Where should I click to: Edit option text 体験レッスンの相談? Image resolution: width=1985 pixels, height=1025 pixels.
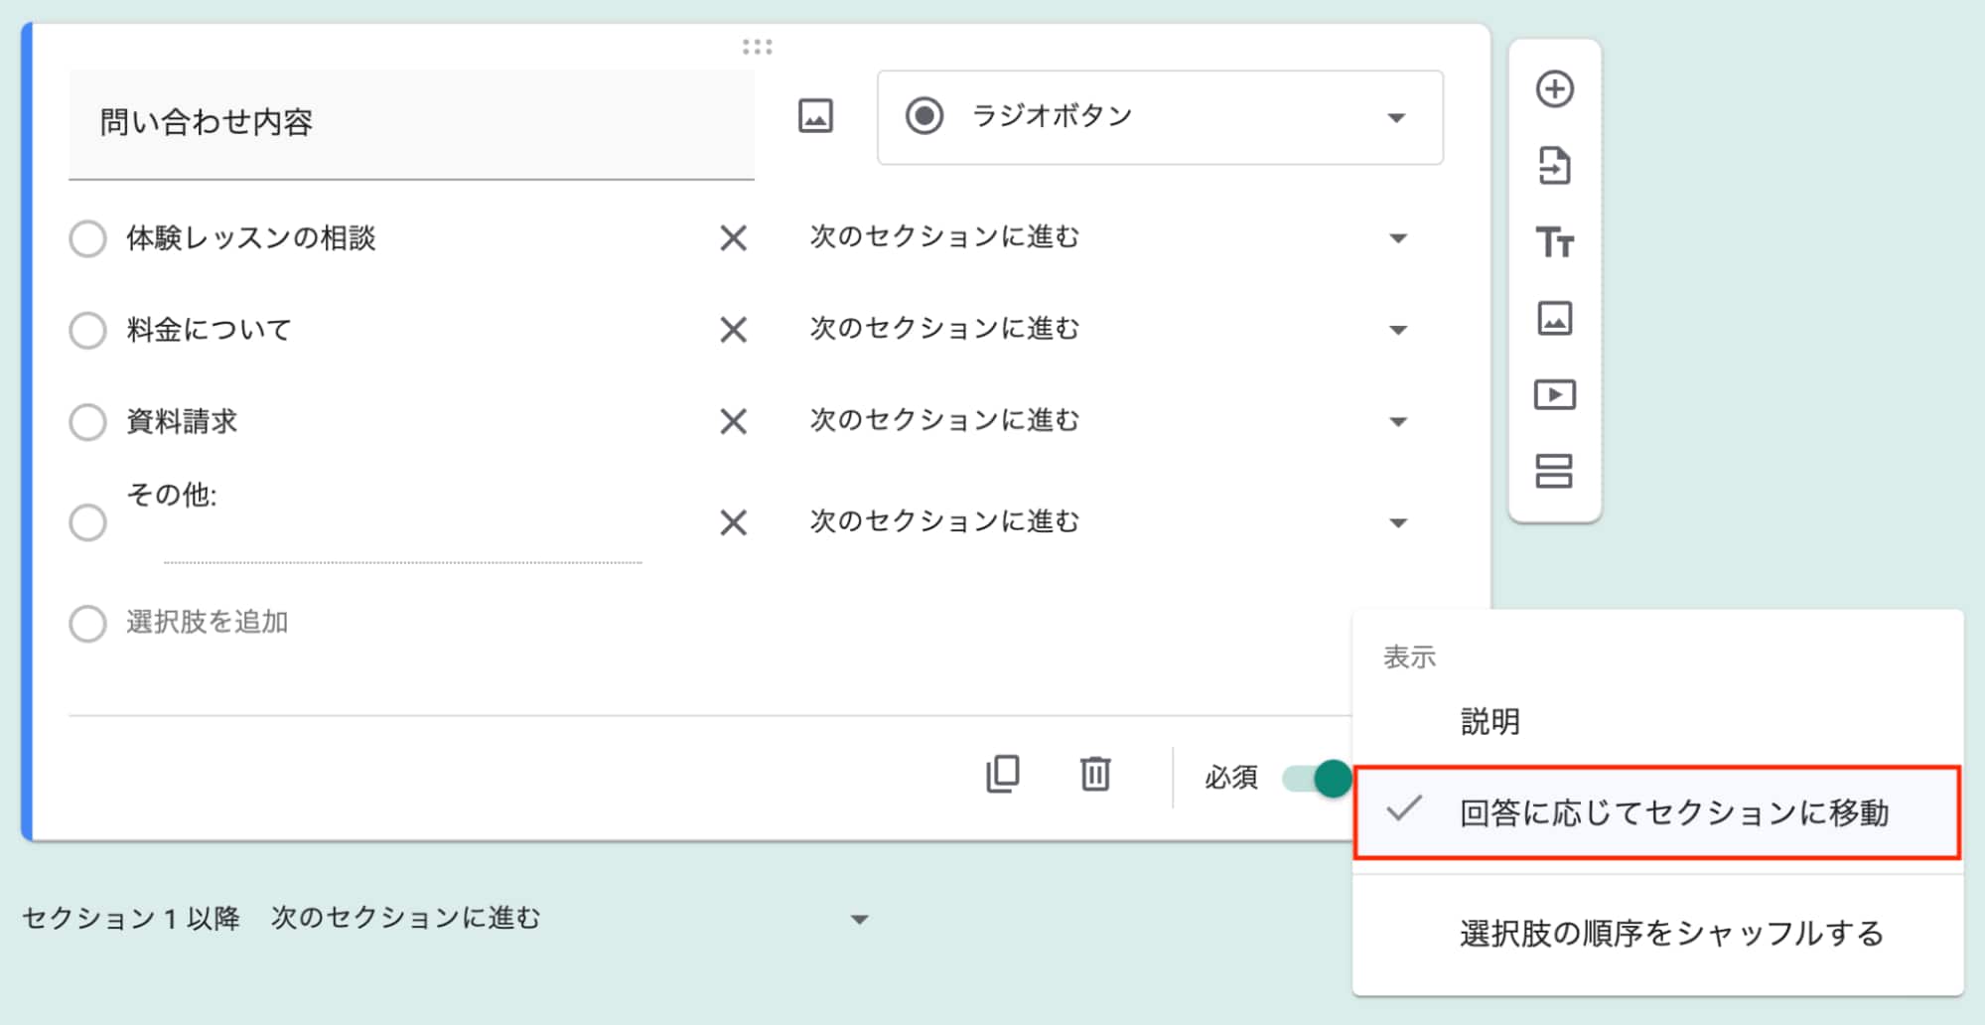pos(251,238)
